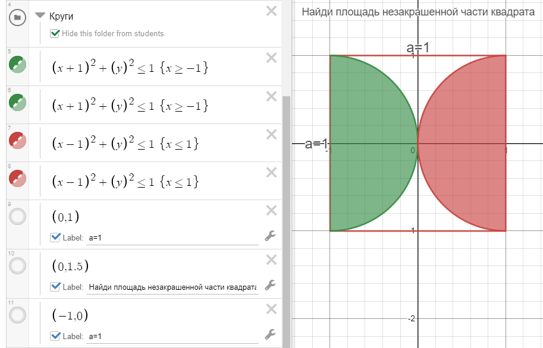543x348 pixels.
Task: Uncheck Label checkbox for point (-1,0)
Action: point(55,336)
